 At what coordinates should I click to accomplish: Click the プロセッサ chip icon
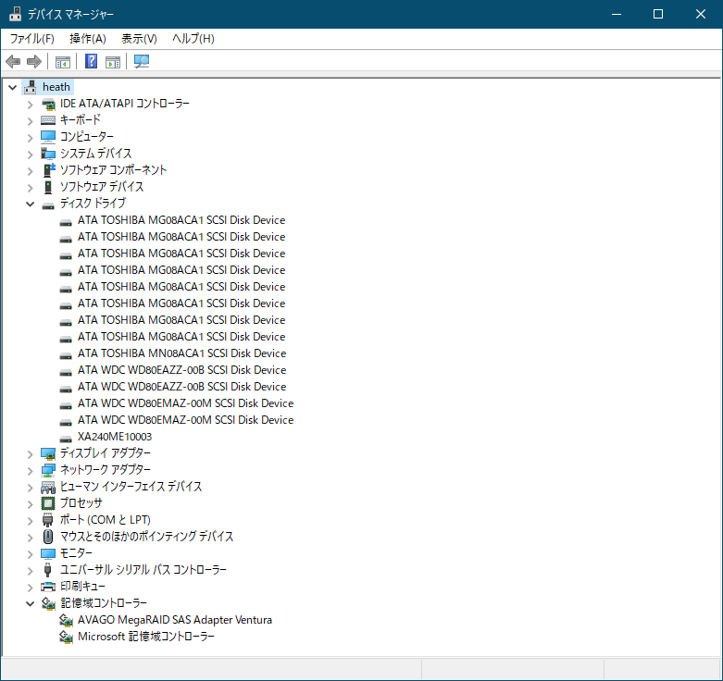tap(48, 503)
